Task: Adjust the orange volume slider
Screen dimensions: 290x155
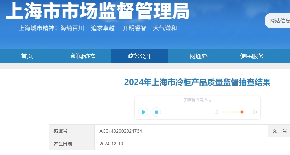Action: tap(234, 112)
